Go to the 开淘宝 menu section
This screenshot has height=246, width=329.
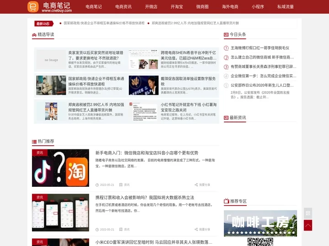(177, 7)
